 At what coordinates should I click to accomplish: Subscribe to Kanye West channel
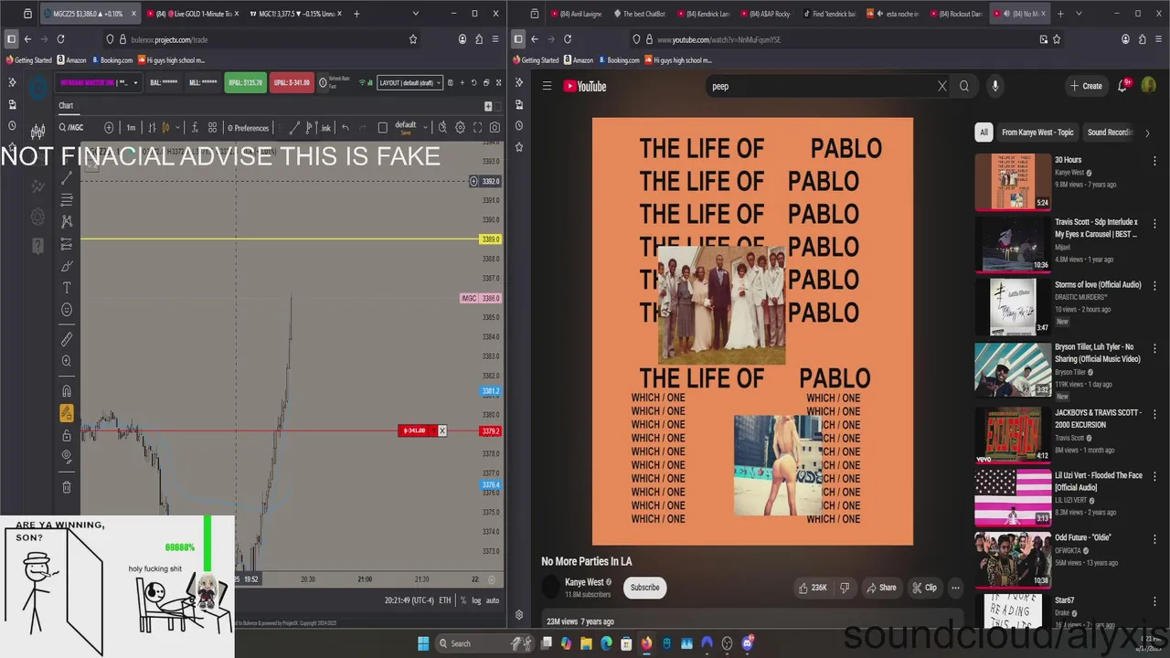click(644, 588)
